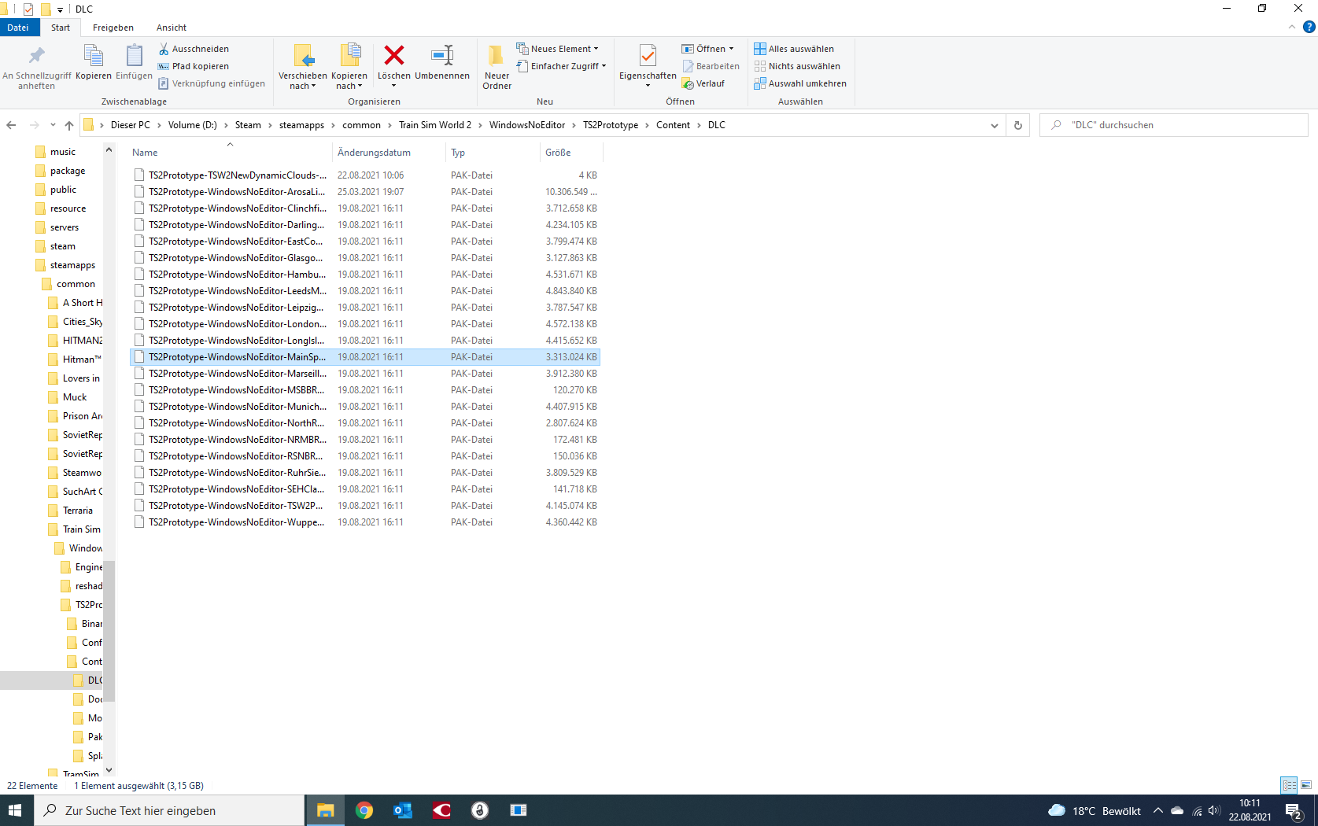
Task: Switch to details view layout
Action: 1289,785
